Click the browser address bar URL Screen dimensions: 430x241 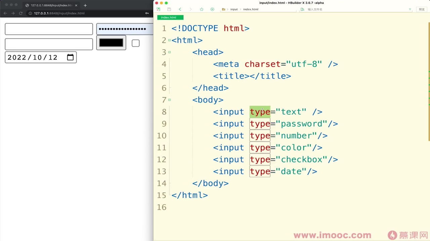59,13
